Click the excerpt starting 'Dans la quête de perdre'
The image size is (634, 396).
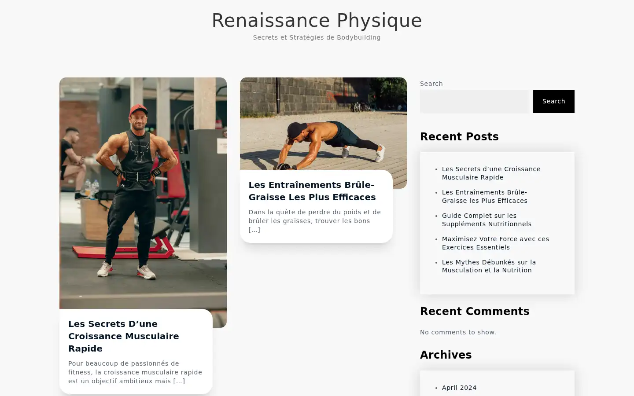[315, 221]
